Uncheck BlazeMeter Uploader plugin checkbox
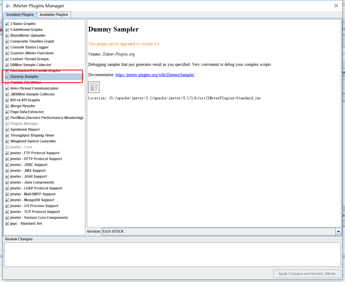The height and width of the screenshot is (282, 345). (x=7, y=36)
